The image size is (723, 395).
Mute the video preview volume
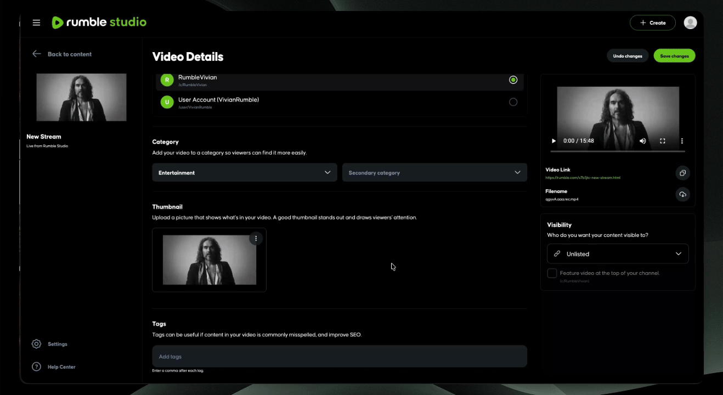[x=642, y=141]
